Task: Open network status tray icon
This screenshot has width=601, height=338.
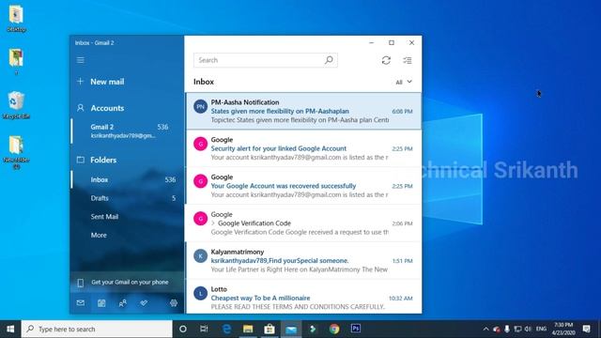Action: pyautogui.click(x=517, y=329)
